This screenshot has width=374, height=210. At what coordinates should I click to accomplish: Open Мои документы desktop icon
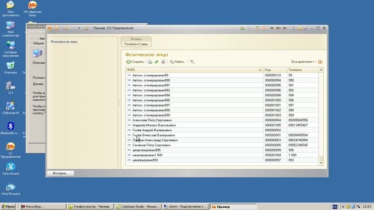point(11,9)
